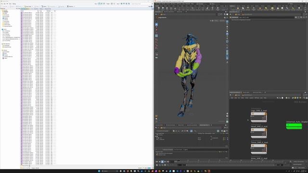
Task: Open Houdini's Windows menu
Action: (173, 4)
